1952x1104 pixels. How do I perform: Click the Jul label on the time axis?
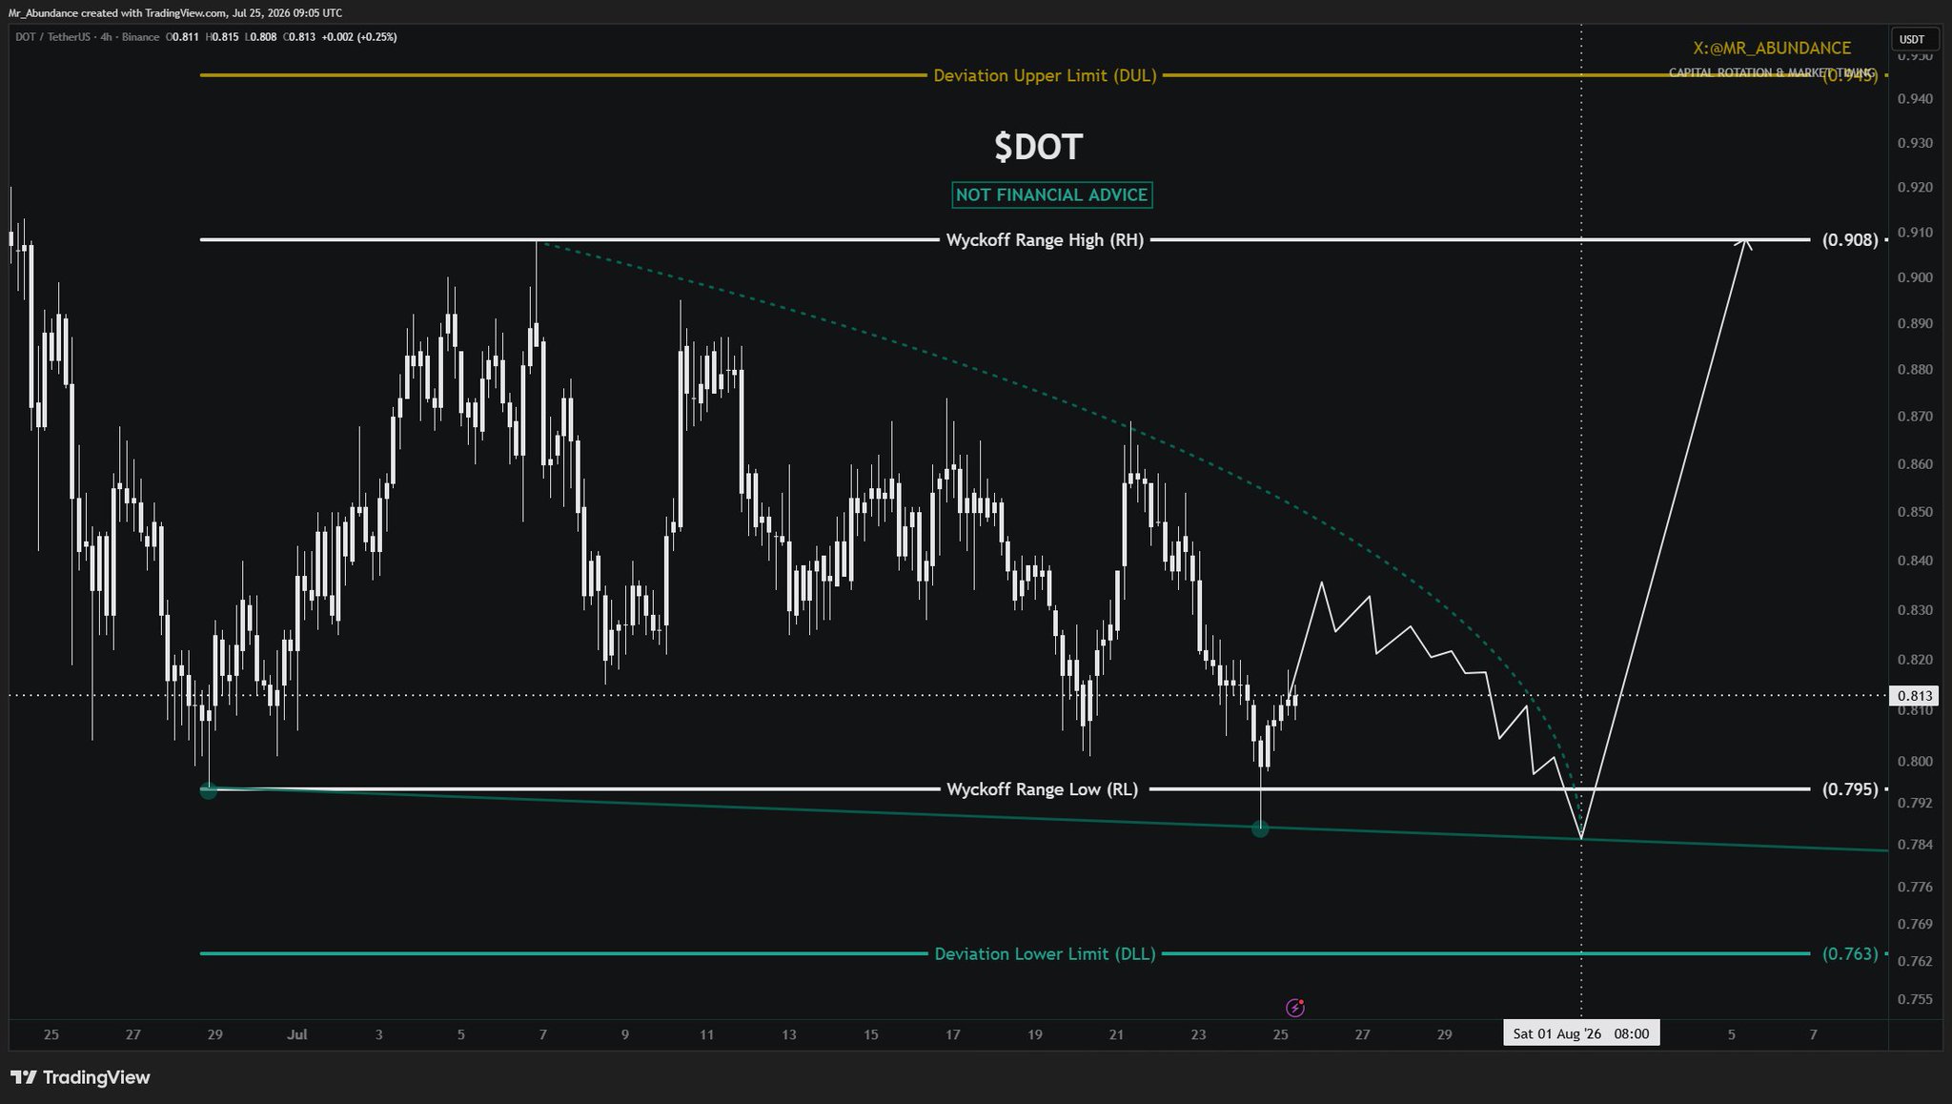pyautogui.click(x=297, y=1034)
